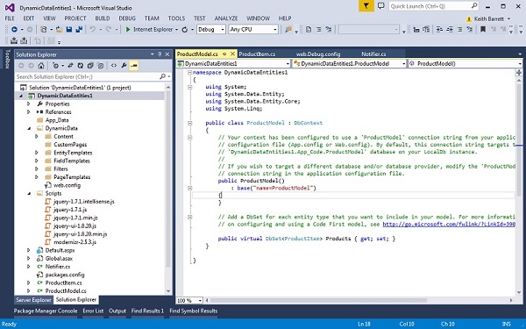Click Sync with Active Document icon
This screenshot has height=329, width=526.
(x=70, y=66)
